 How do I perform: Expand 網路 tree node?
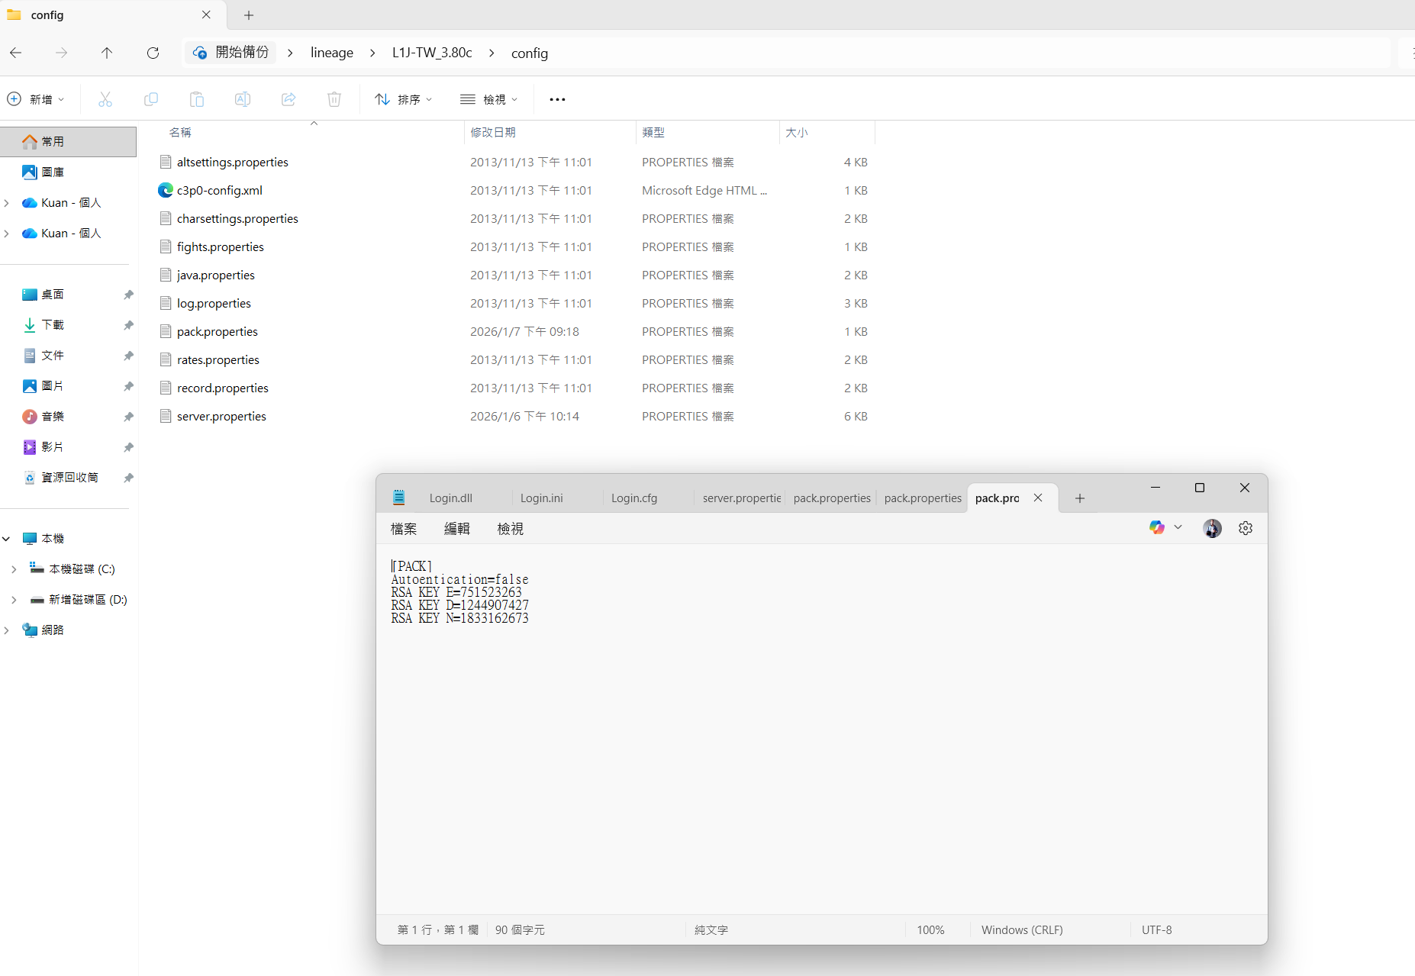(x=6, y=630)
